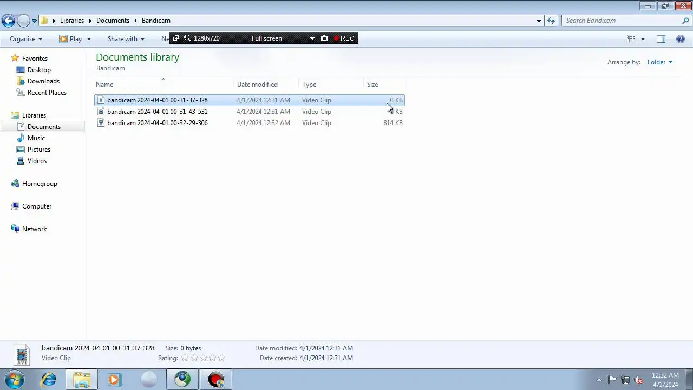Open recent pages dropdown beside Forward arrow
693x390 pixels.
(34, 21)
